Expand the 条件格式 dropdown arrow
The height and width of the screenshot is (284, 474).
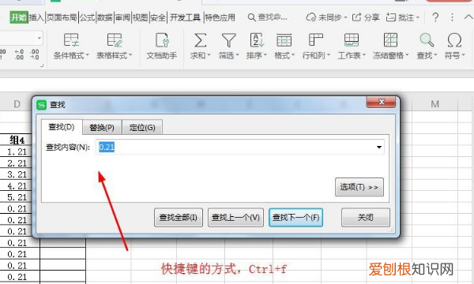[x=88, y=55]
